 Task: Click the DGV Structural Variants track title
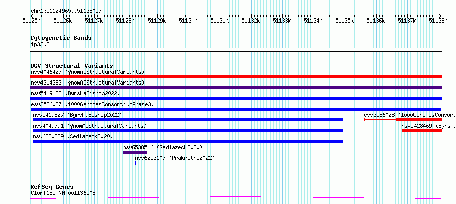click(72, 66)
